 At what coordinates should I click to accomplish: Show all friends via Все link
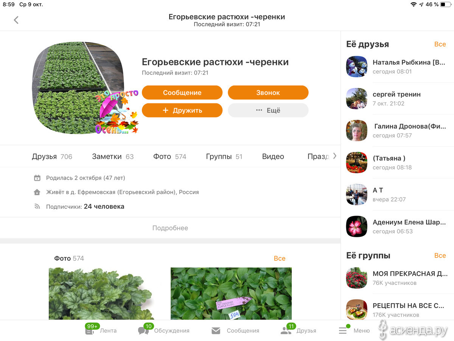click(440, 44)
